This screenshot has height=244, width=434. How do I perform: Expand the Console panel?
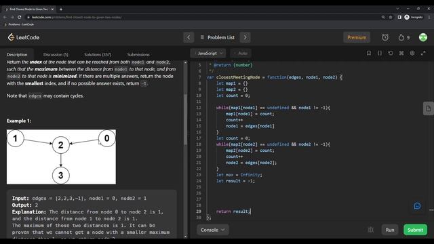212,230
